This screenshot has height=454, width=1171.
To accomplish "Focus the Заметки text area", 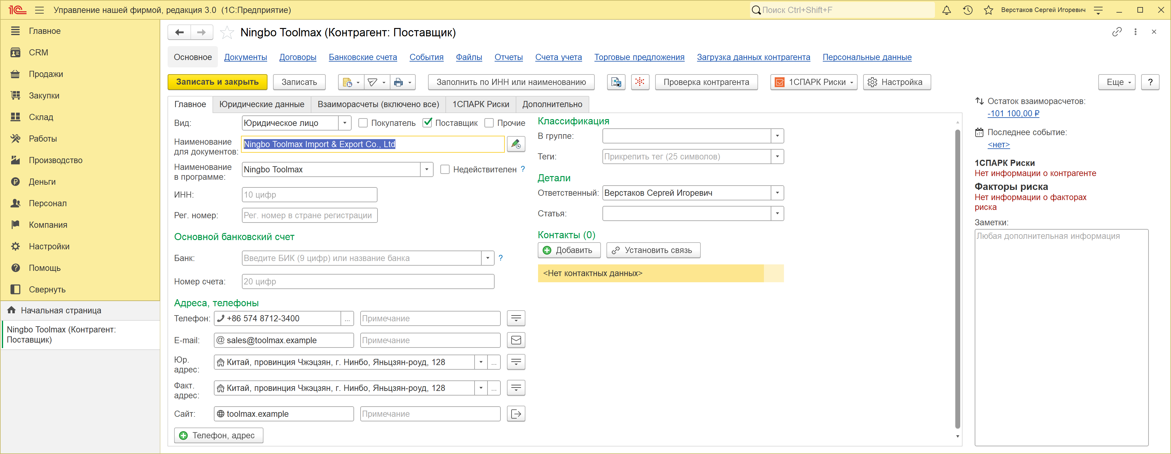I will click(1061, 337).
